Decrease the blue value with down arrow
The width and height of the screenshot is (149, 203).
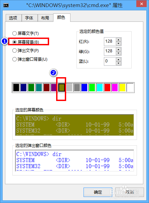pyautogui.click(x=119, y=63)
